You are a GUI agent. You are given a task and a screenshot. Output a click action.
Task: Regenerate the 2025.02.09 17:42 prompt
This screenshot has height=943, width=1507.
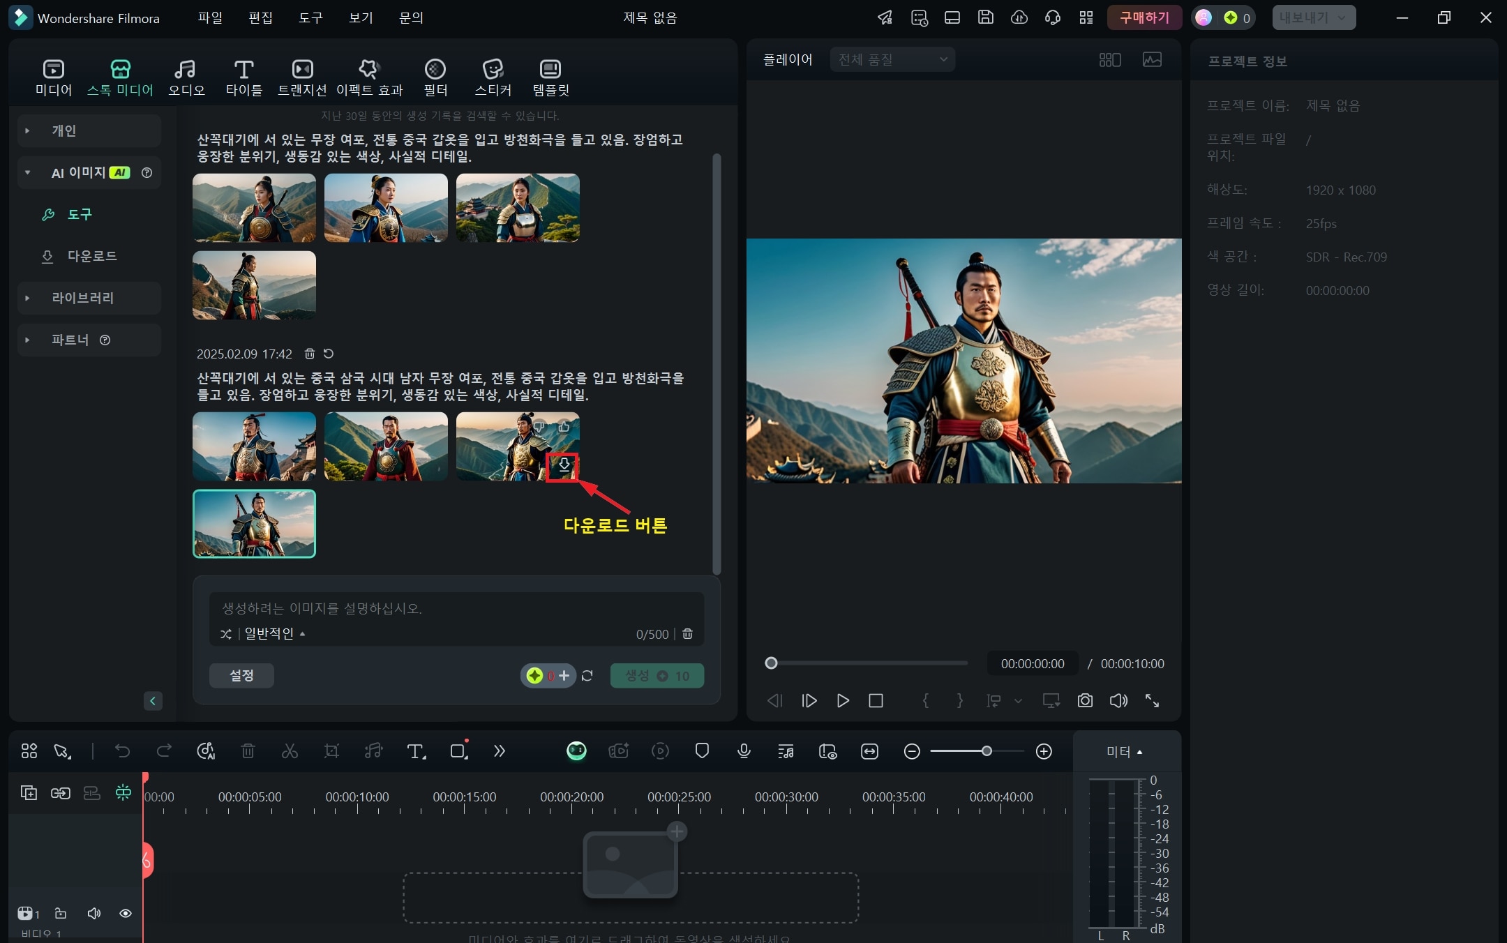click(329, 354)
